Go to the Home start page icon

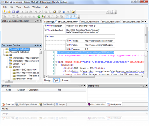(55, 12)
